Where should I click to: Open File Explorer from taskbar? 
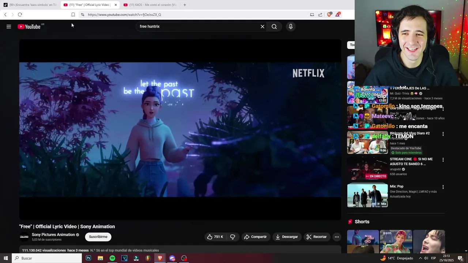click(100, 258)
